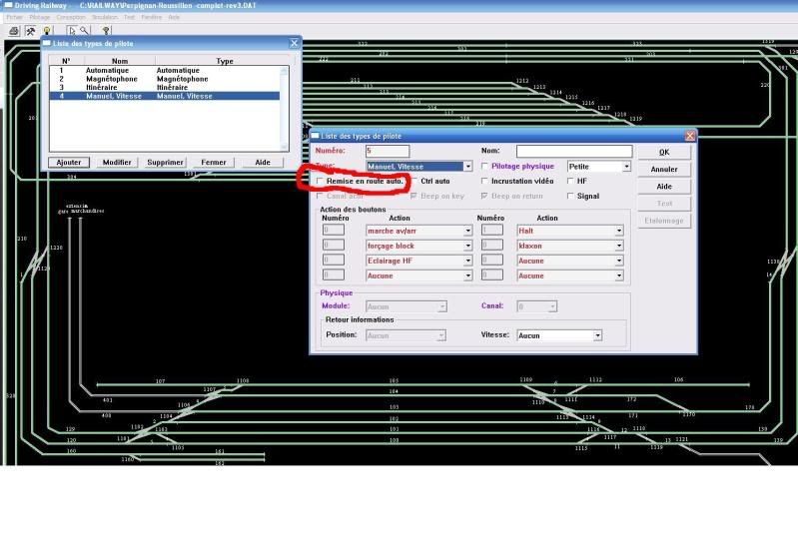
Task: Toggle the Pilotage physique checkbox
Action: coord(485,167)
